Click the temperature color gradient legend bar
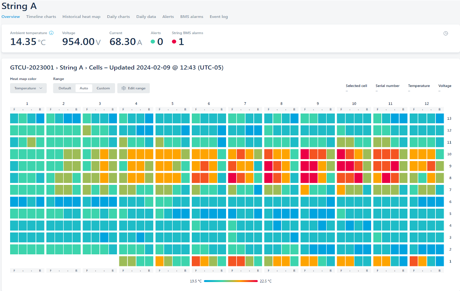The width and height of the screenshot is (460, 291). pyautogui.click(x=231, y=281)
